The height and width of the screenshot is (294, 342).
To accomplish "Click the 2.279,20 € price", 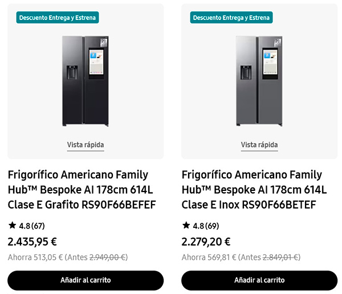I will coord(206,242).
